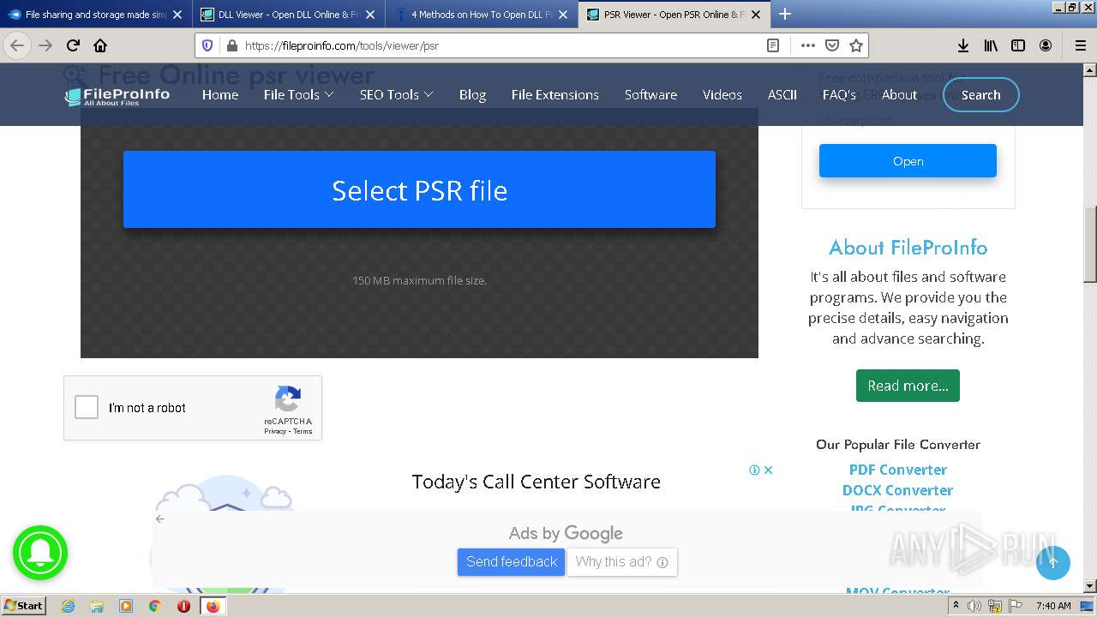
Task: Click the address bar URL field
Action: (497, 45)
